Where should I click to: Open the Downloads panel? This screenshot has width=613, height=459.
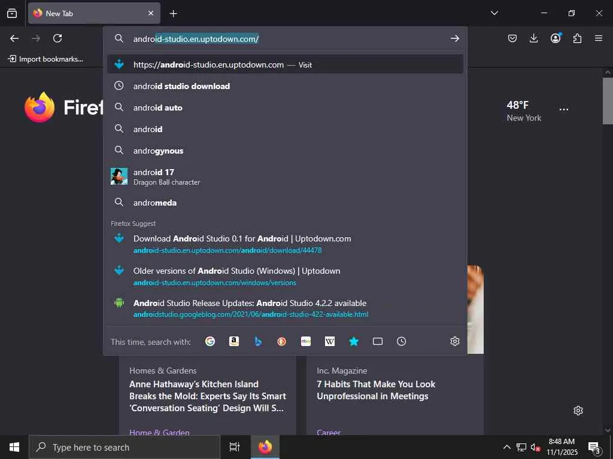533,38
